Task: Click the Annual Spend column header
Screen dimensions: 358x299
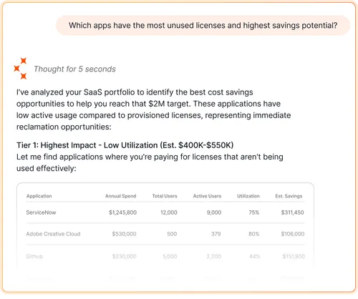Action: click(120, 196)
